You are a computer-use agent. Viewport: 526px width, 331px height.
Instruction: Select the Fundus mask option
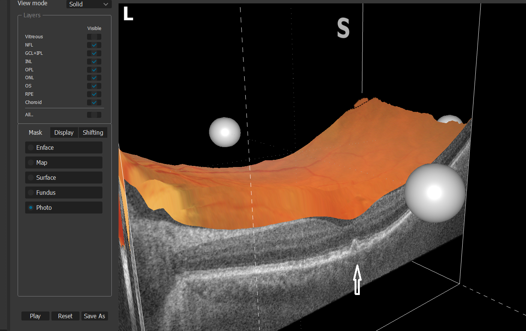pos(64,193)
